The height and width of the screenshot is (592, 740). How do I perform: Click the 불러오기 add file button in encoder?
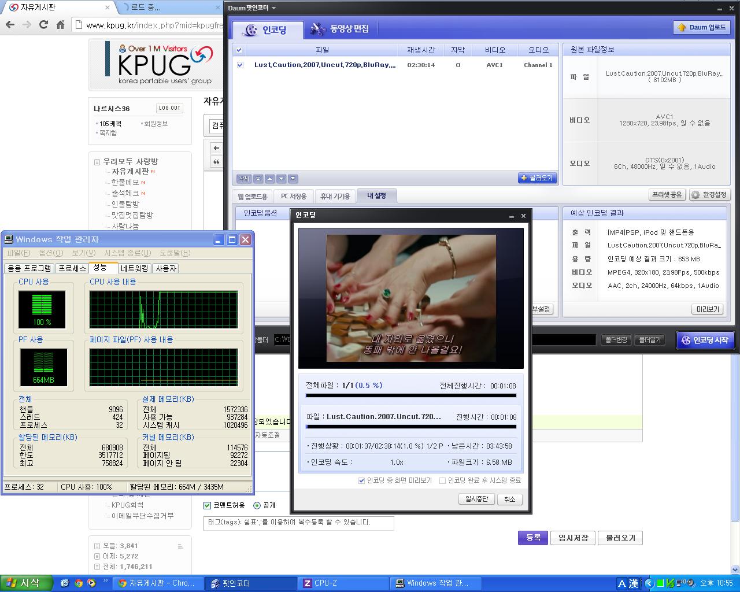(537, 178)
